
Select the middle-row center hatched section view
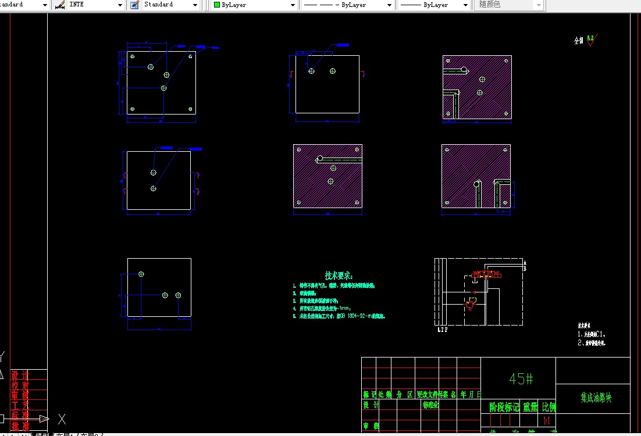click(327, 176)
